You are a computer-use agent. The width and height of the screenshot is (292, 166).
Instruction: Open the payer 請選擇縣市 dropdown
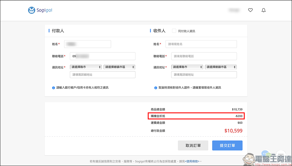(x=86, y=67)
